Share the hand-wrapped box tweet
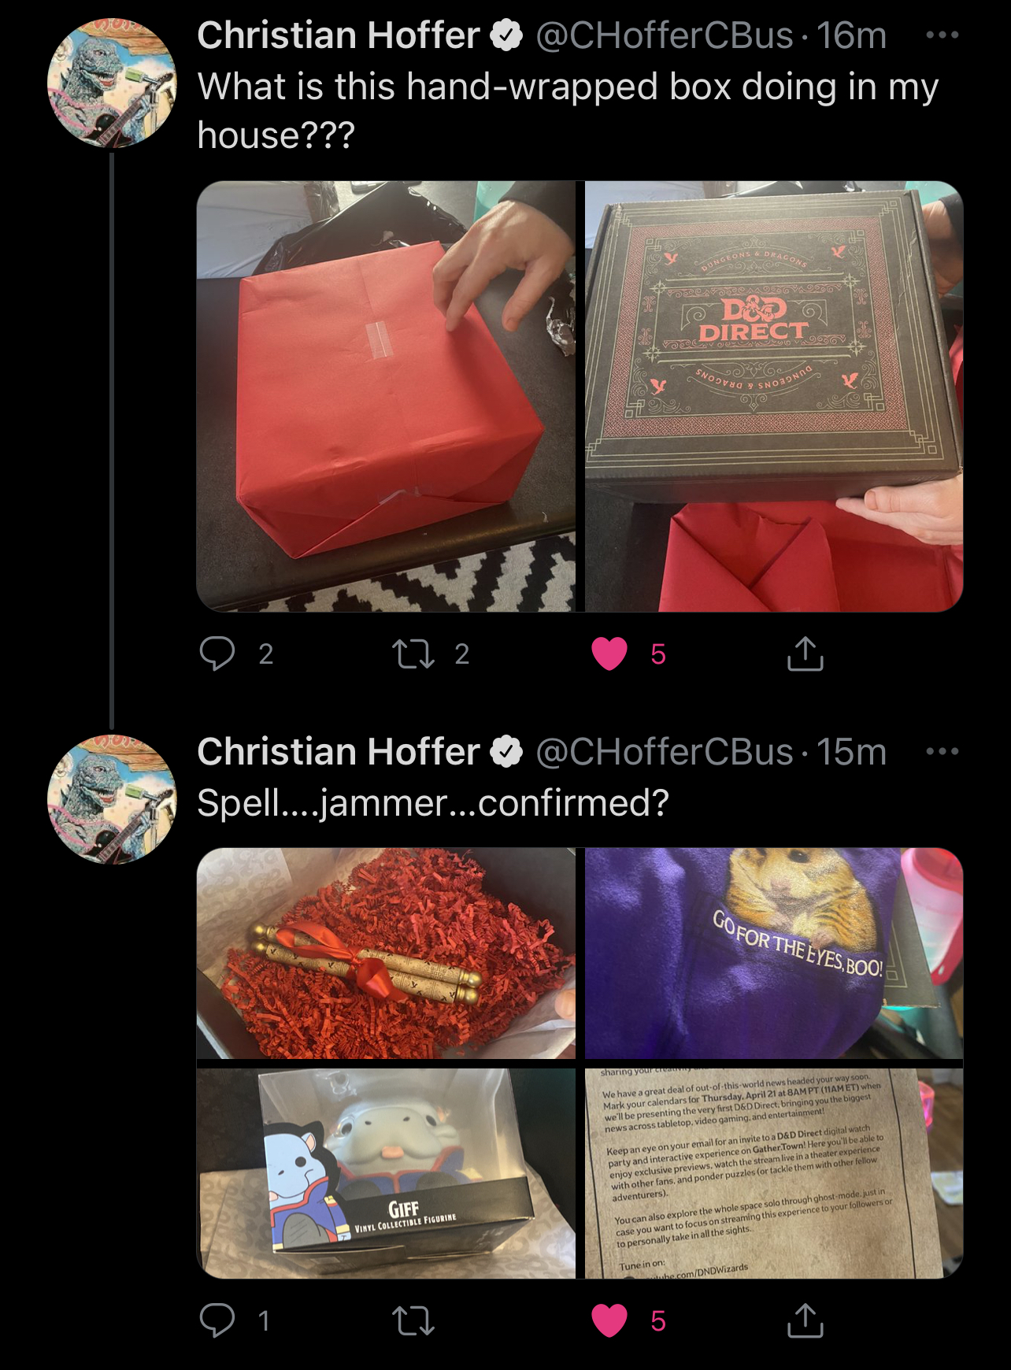Image resolution: width=1011 pixels, height=1370 pixels. coord(805,654)
